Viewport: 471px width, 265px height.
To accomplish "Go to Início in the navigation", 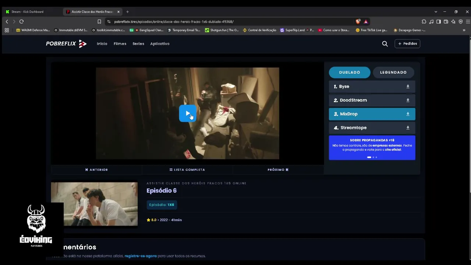I will pyautogui.click(x=102, y=44).
